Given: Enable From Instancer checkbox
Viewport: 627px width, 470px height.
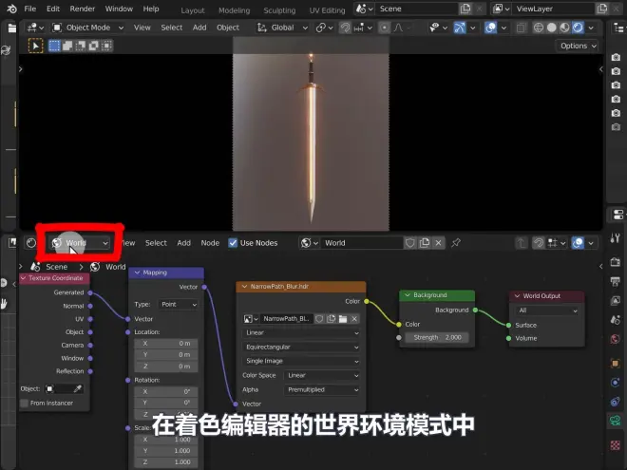Looking at the screenshot, I should click(x=25, y=404).
